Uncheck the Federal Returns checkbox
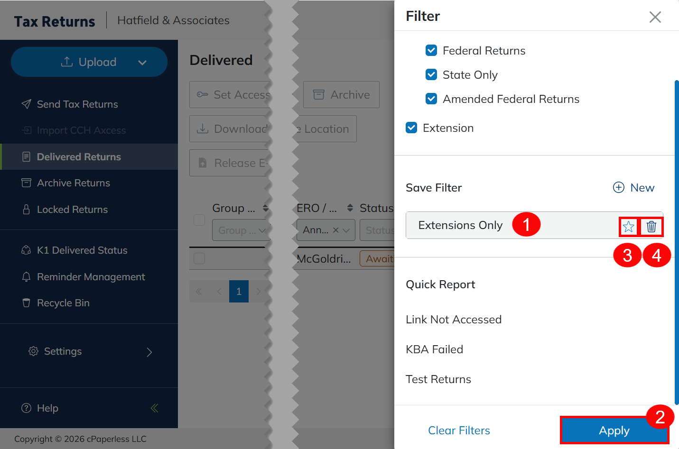This screenshot has width=679, height=449. [x=431, y=50]
